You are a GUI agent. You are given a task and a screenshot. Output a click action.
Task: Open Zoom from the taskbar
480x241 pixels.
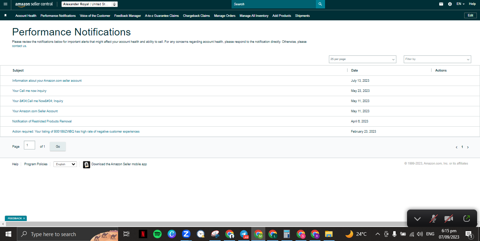point(186,234)
